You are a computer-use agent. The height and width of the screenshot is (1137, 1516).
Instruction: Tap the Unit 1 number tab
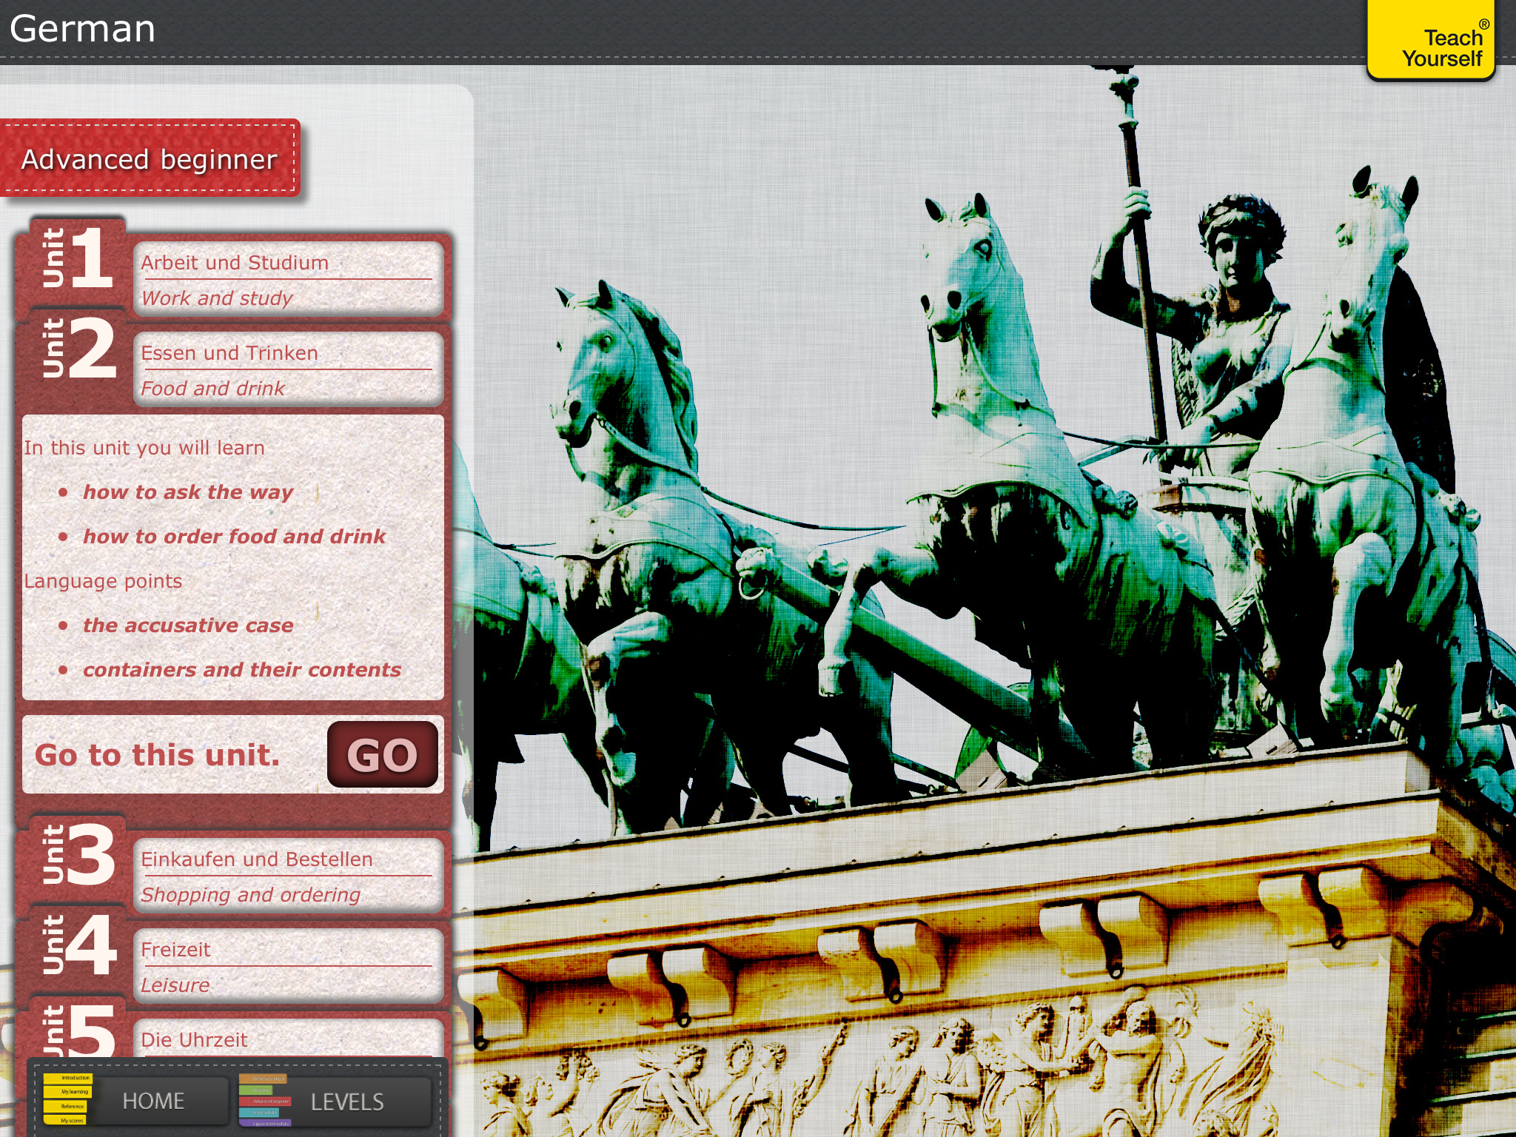tap(77, 259)
